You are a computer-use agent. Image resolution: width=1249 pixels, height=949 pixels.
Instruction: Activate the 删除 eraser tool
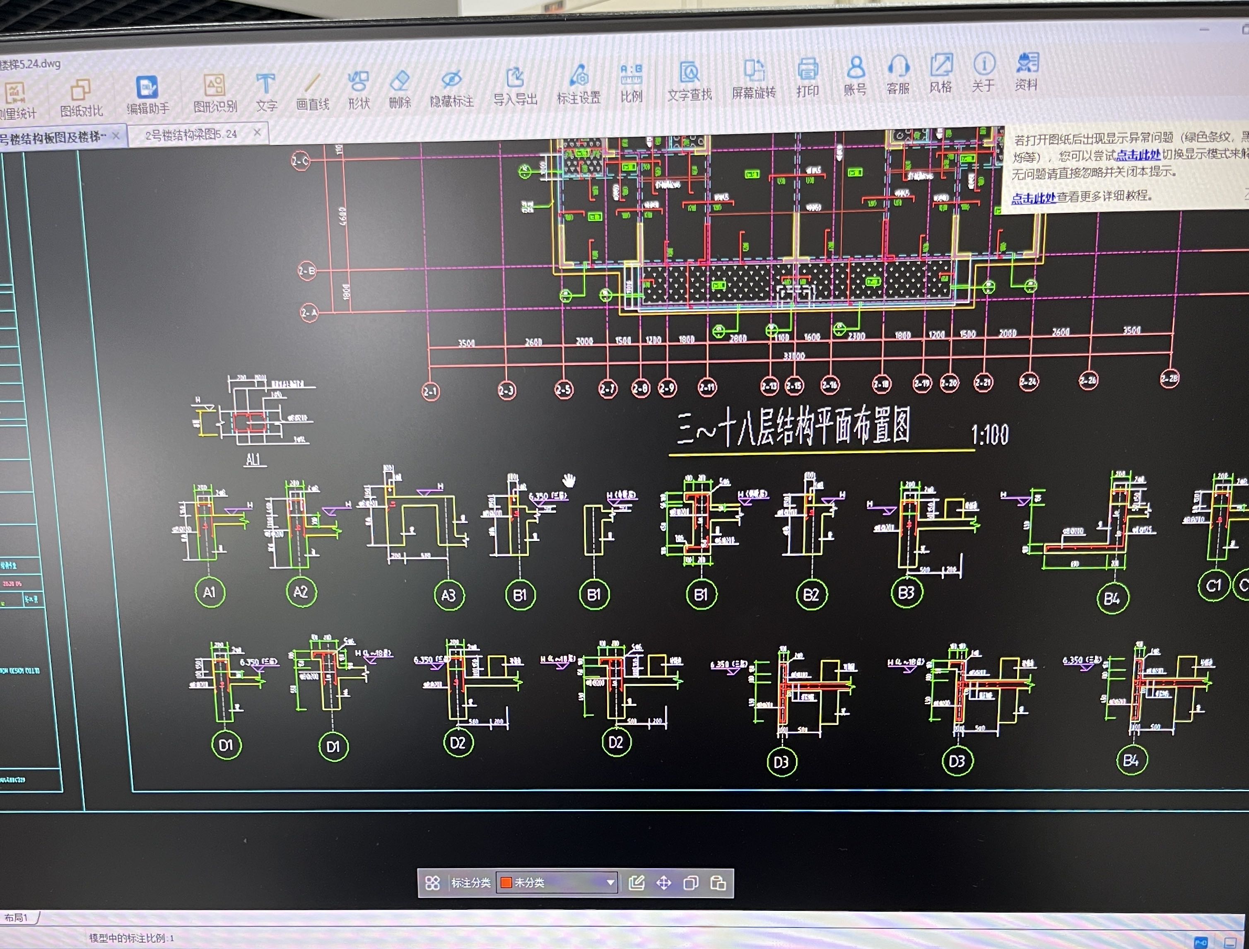(400, 89)
